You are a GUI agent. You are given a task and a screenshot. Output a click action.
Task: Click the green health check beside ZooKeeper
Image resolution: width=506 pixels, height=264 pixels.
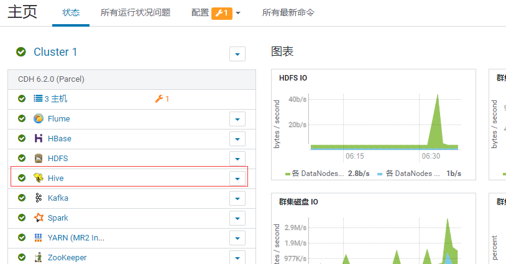click(22, 257)
